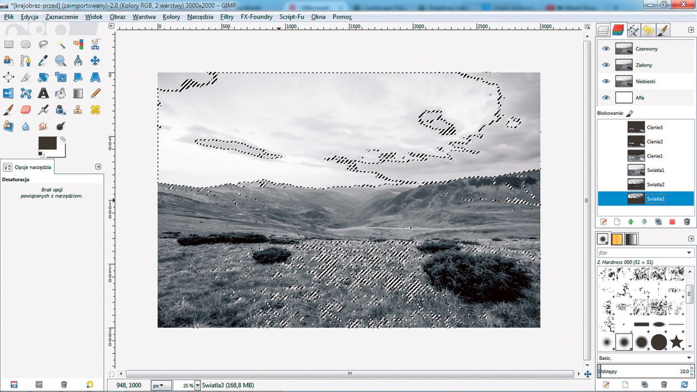Select the Alignment tool

pyautogui.click(x=9, y=77)
